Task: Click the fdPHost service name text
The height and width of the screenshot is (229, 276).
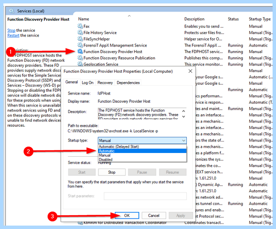Action: tap(104, 93)
